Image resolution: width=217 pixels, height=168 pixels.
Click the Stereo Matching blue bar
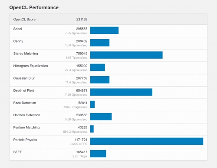pos(126,55)
